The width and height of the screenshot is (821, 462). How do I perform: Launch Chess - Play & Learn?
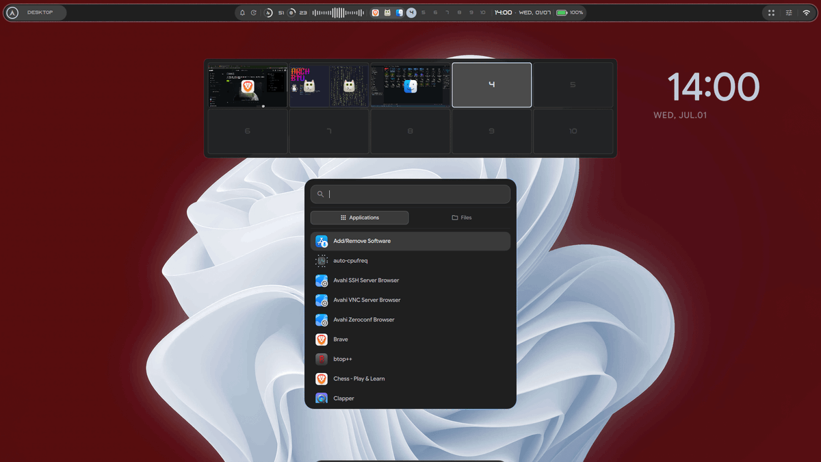click(410, 379)
